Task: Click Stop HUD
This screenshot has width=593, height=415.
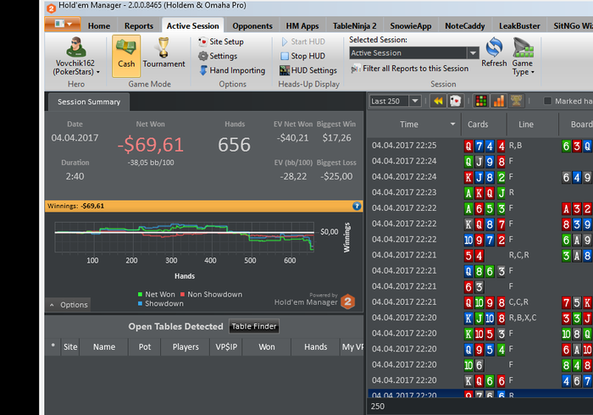Action: (302, 56)
